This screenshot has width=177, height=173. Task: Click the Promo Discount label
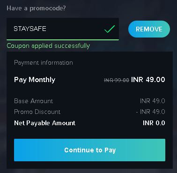coord(37,112)
